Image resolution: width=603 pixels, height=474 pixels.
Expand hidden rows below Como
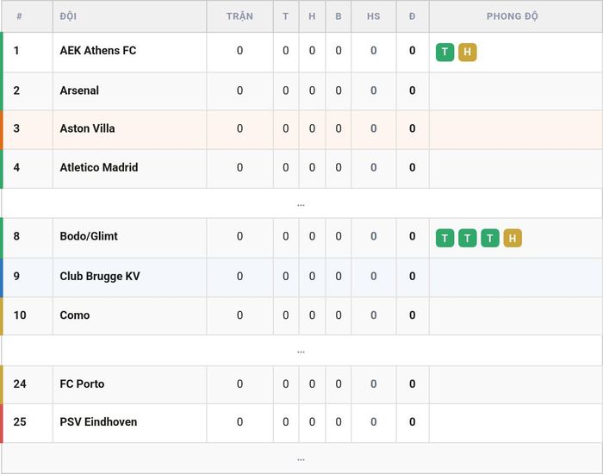pyautogui.click(x=301, y=352)
